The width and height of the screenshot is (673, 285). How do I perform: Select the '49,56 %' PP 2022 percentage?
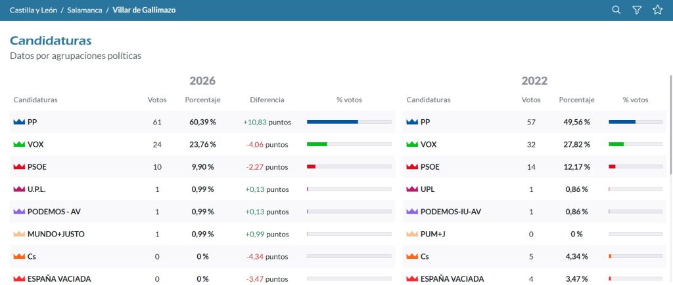click(576, 122)
